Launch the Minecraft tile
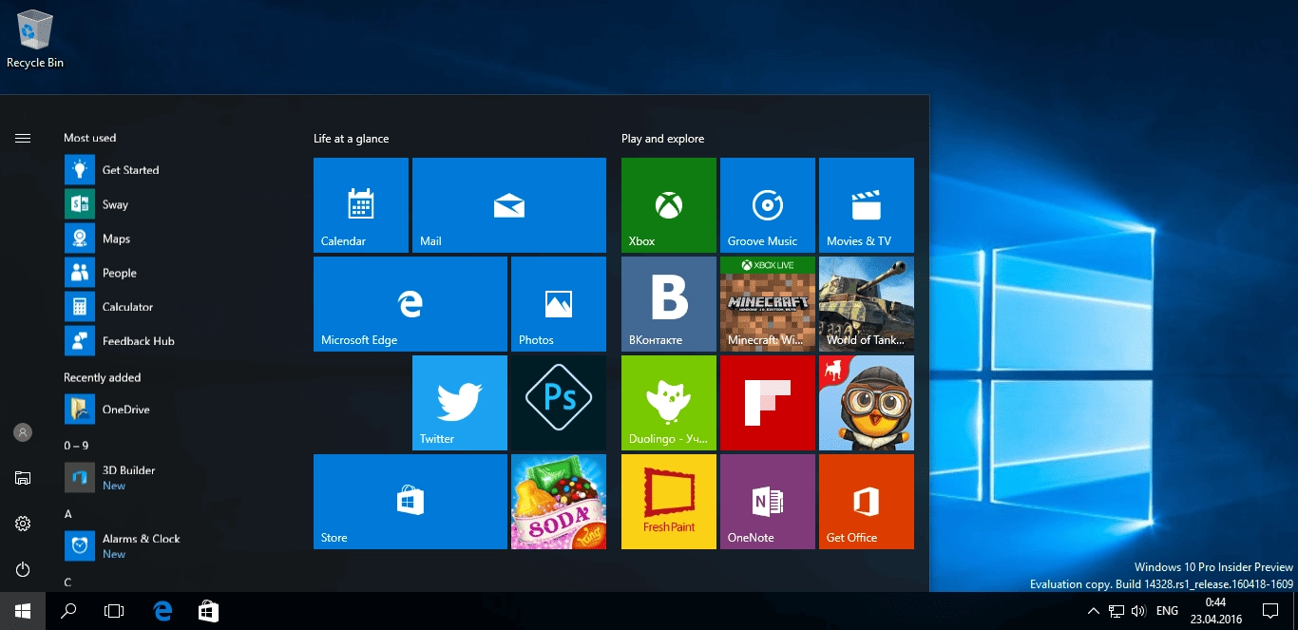This screenshot has height=630, width=1298. [x=768, y=304]
